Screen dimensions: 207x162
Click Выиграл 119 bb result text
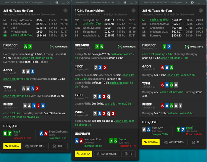click(x=93, y=146)
